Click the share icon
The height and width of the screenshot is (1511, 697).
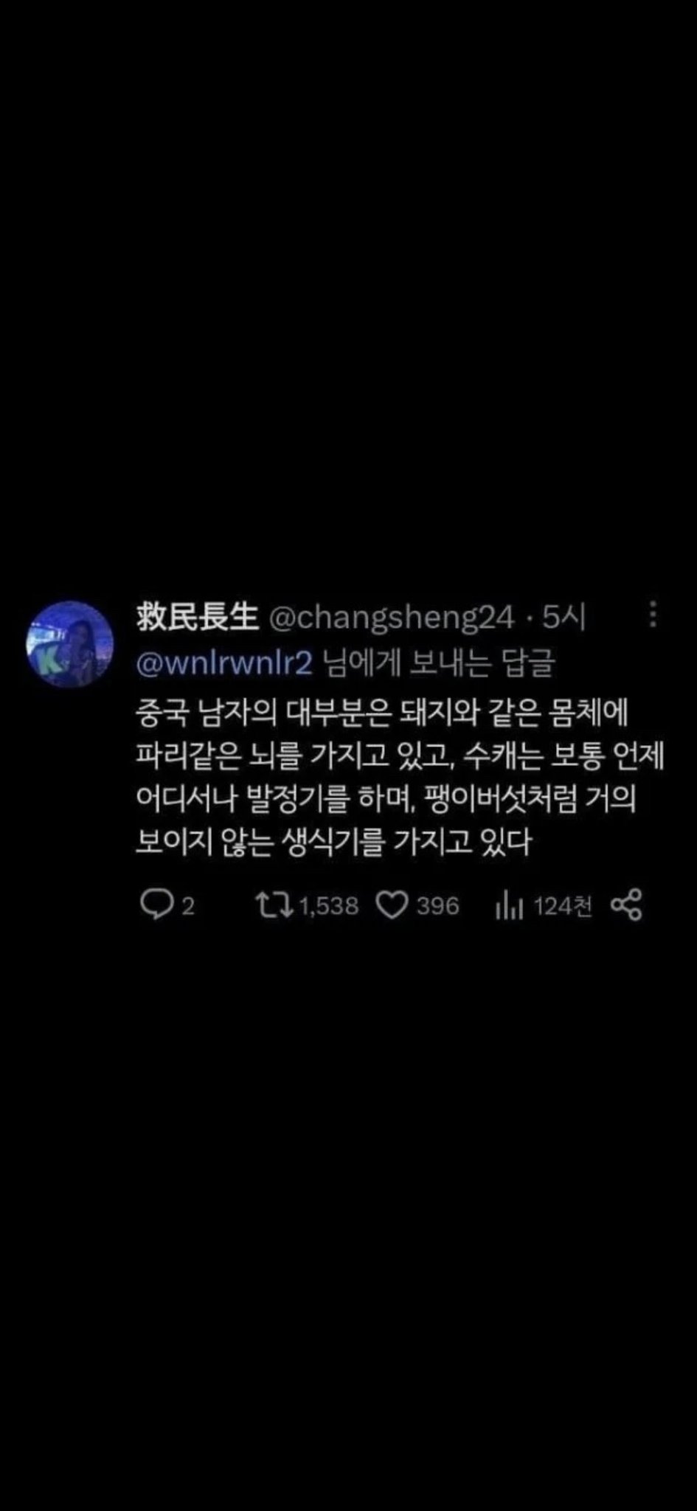point(627,905)
